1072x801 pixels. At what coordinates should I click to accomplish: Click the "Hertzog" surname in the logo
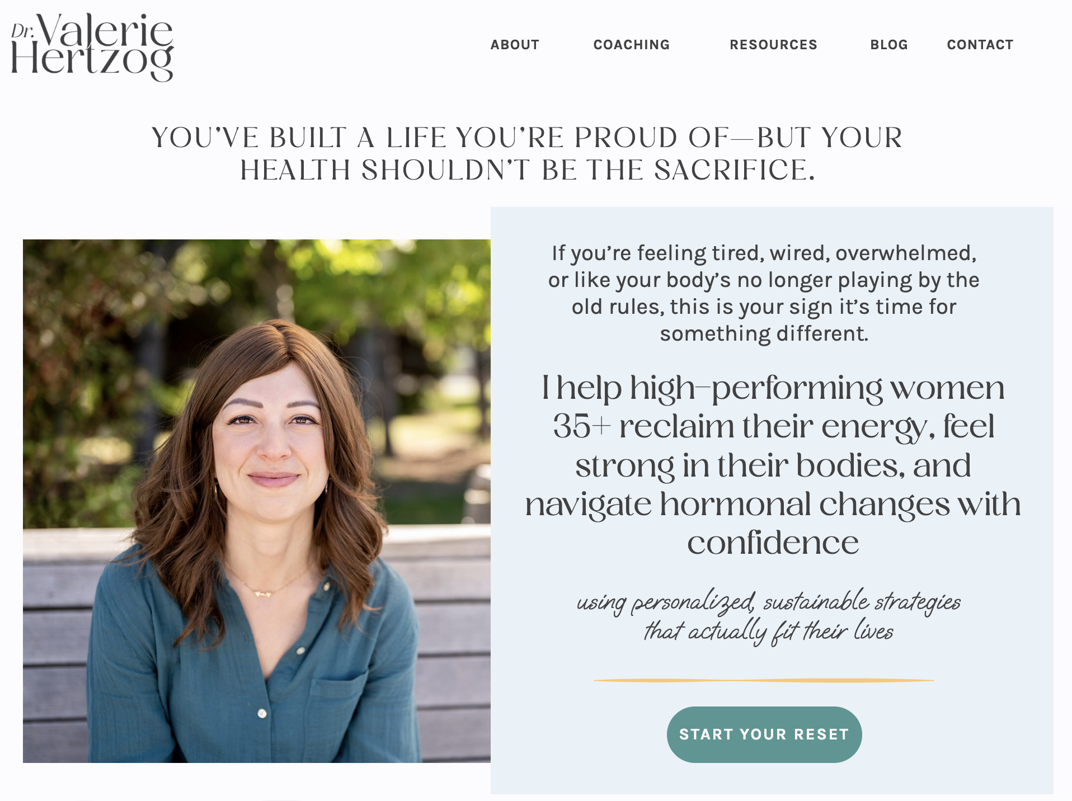click(x=92, y=60)
